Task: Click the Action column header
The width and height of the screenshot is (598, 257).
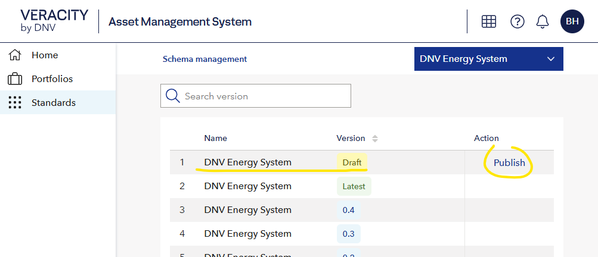Action: (487, 138)
